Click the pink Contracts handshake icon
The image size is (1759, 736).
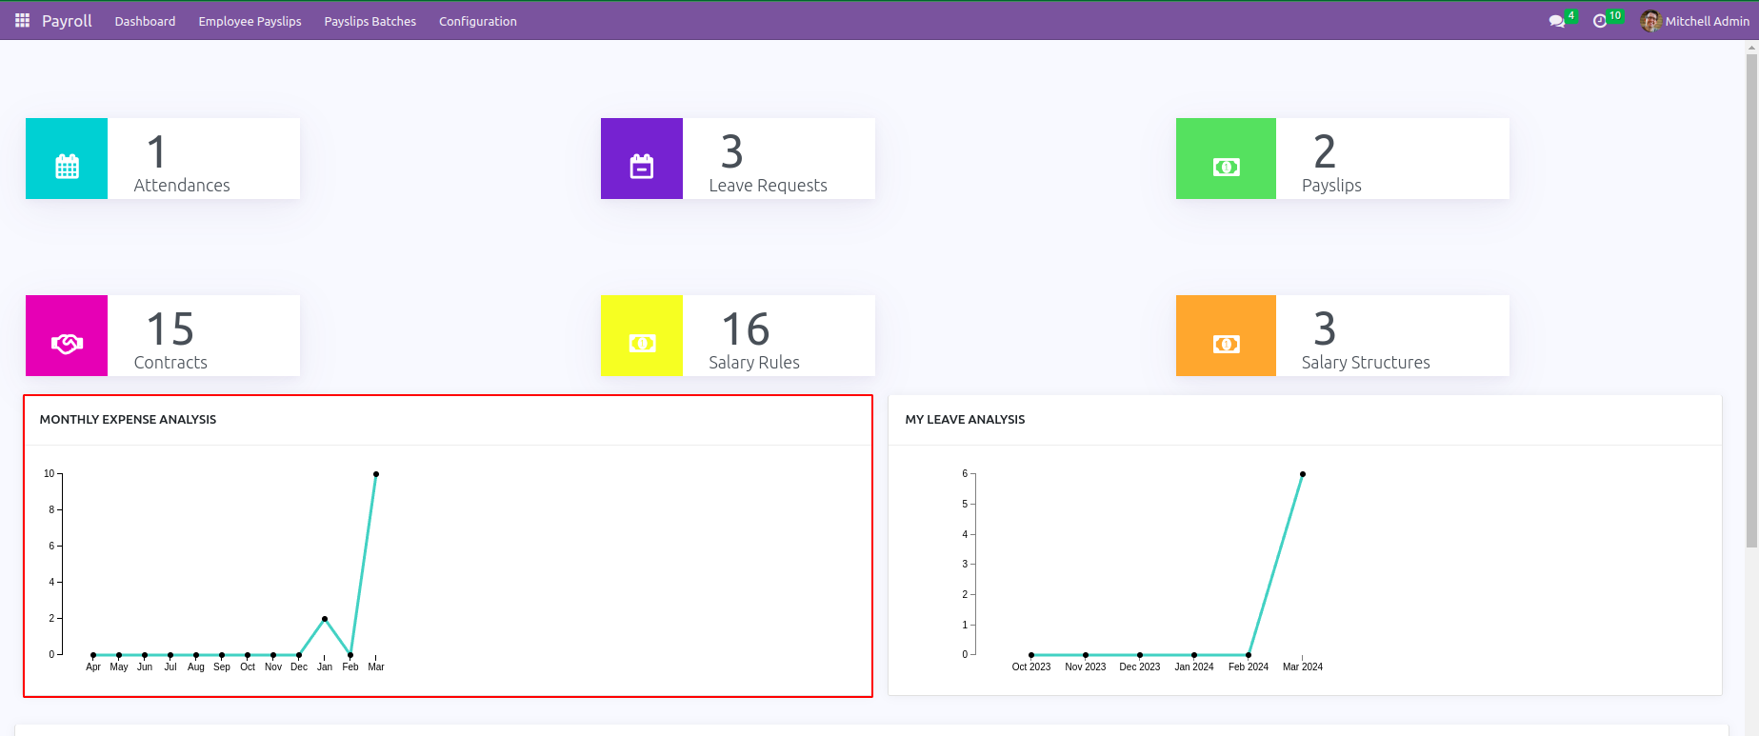click(67, 344)
